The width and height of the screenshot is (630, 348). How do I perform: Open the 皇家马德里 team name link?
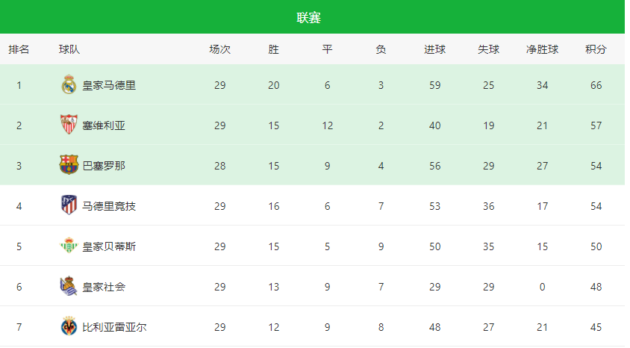(x=109, y=85)
